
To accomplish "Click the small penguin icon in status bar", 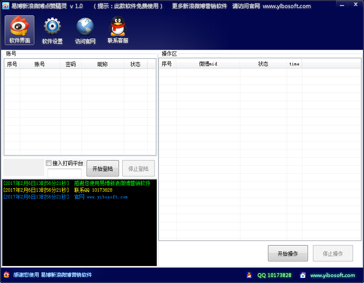I will (x=249, y=275).
